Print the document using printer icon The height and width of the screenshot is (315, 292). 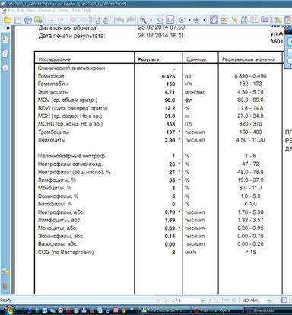coord(28,20)
